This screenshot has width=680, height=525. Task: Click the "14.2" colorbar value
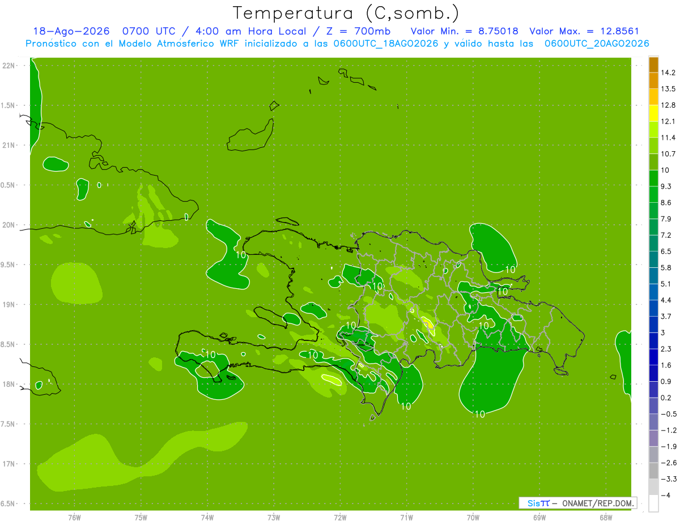[x=669, y=72]
